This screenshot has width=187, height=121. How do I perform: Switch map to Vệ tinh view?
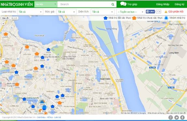point(14,18)
